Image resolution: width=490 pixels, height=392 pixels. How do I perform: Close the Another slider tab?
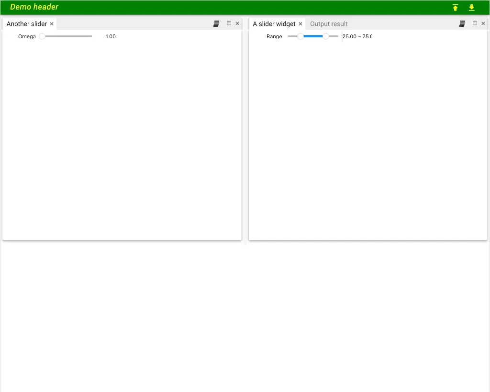[52, 24]
